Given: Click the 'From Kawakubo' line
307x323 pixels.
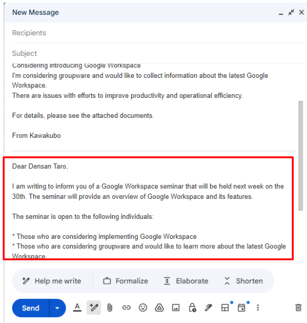Looking at the screenshot, I should [36, 136].
